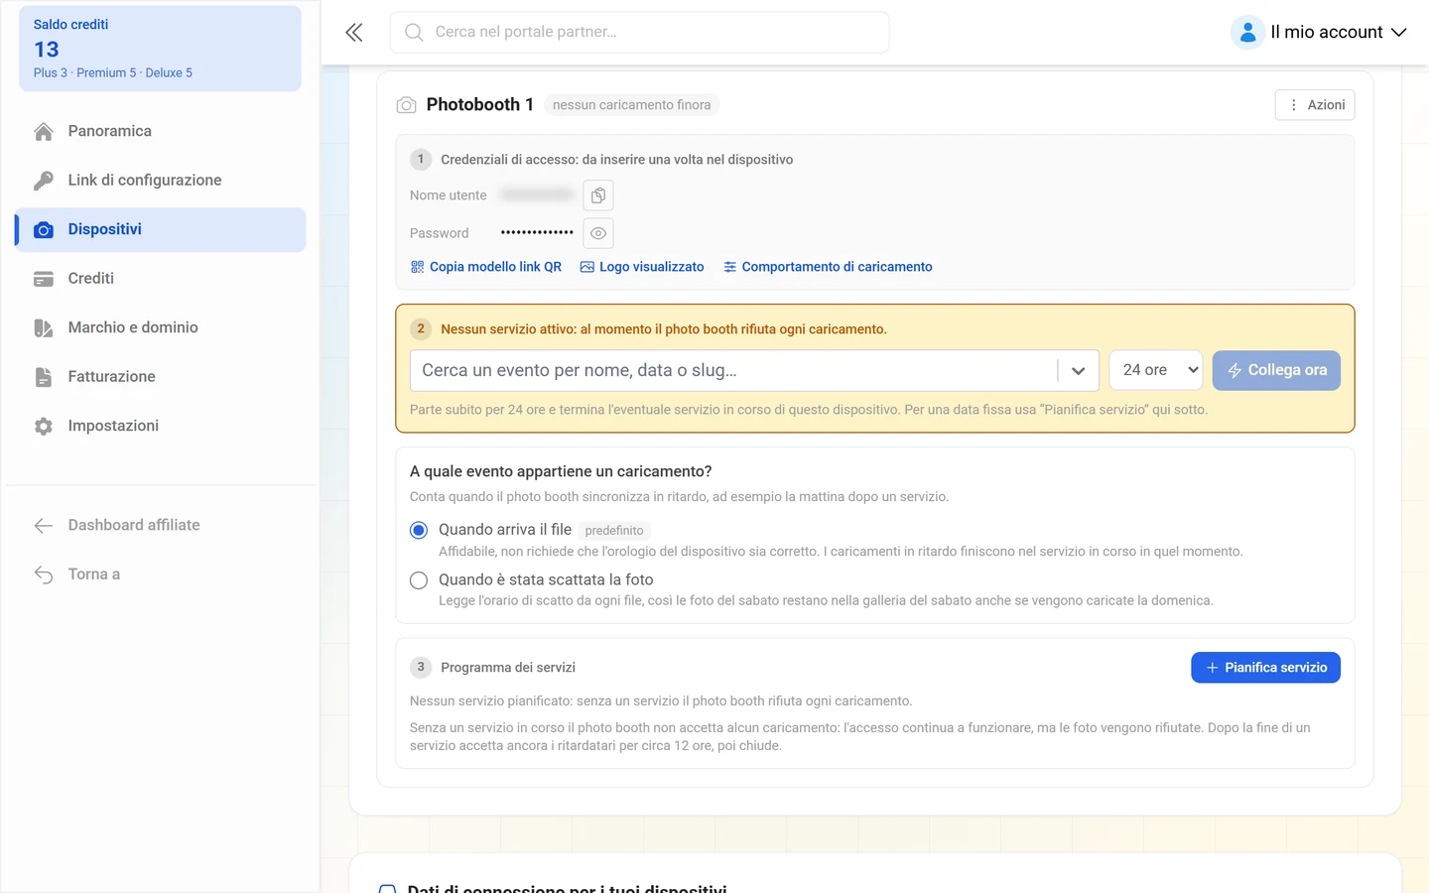Click the left arrow icon for Dashboard affiliate

44,525
